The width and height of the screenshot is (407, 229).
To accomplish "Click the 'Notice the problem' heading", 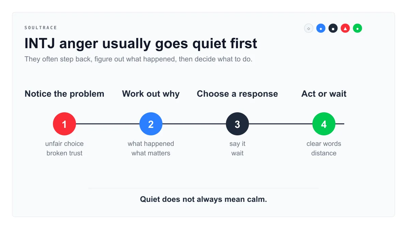I will (64, 94).
